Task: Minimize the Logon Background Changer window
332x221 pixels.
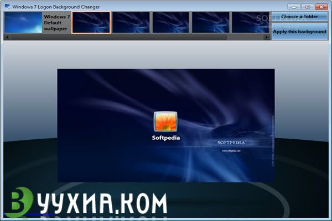Action: [294, 7]
